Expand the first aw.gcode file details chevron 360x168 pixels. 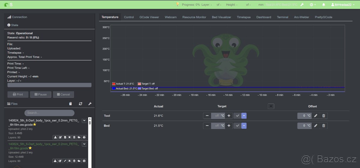point(84,121)
